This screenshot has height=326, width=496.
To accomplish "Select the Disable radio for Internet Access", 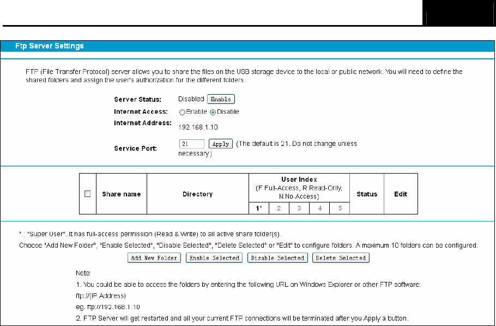I will pos(213,112).
